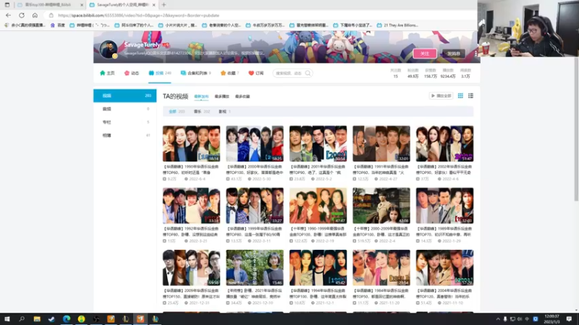Sort videos by 最多收藏
Screen dimensions: 579x325
pyautogui.click(x=242, y=97)
